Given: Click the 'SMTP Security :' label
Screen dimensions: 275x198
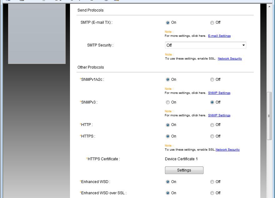Looking at the screenshot, I should tap(100, 45).
